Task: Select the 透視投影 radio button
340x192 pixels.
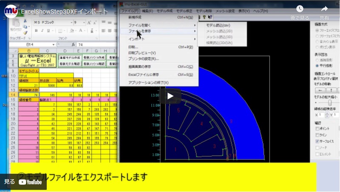Action: point(317,60)
